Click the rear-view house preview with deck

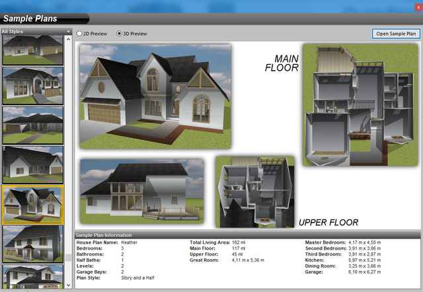click(141, 192)
